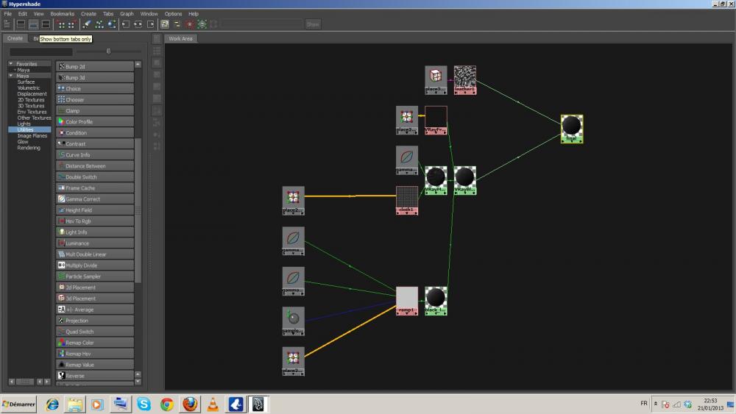Select Rendering category in tree
The image size is (736, 414).
[x=29, y=148]
